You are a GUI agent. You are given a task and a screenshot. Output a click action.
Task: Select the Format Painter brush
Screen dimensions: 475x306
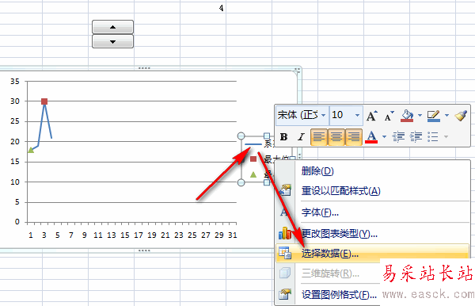(x=461, y=116)
